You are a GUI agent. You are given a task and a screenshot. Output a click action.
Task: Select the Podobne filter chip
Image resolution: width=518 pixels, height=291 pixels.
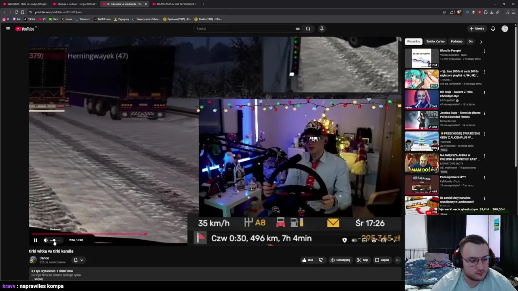pyautogui.click(x=456, y=42)
